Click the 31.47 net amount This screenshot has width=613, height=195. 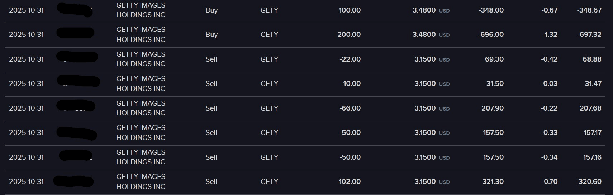click(593, 83)
